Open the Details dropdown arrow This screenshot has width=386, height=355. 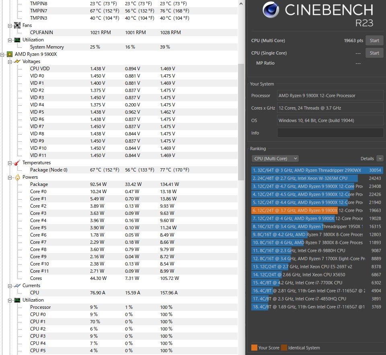[380, 159]
